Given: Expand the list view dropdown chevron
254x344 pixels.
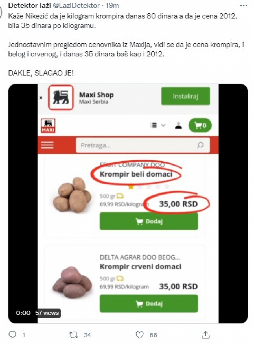Looking at the screenshot, I should pyautogui.click(x=163, y=125).
